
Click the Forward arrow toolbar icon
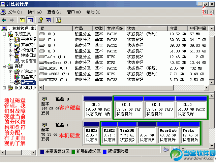point(12,21)
